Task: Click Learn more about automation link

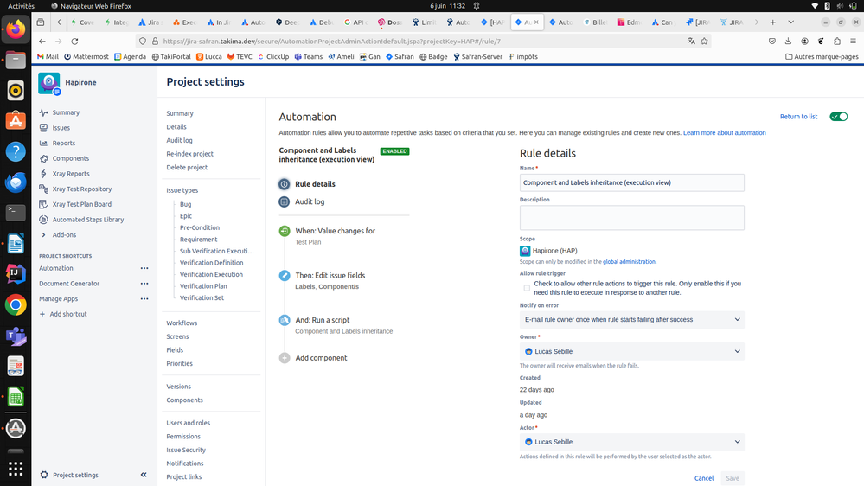Action: pos(724,133)
